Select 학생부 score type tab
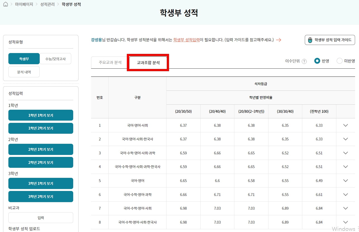The height and width of the screenshot is (232, 359). (24, 59)
